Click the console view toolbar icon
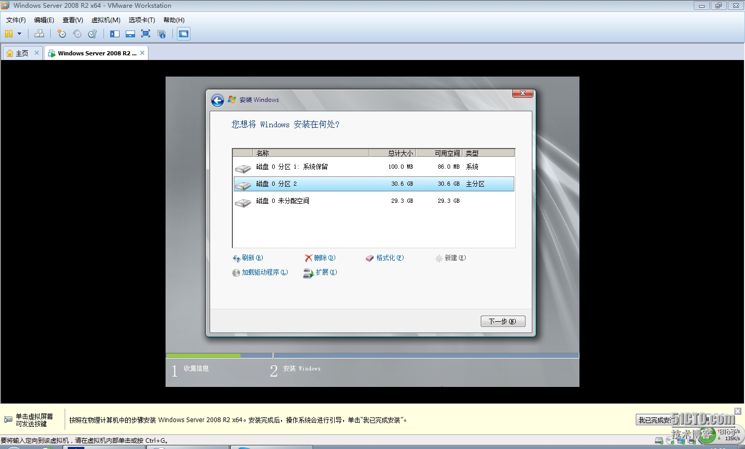 coord(184,34)
